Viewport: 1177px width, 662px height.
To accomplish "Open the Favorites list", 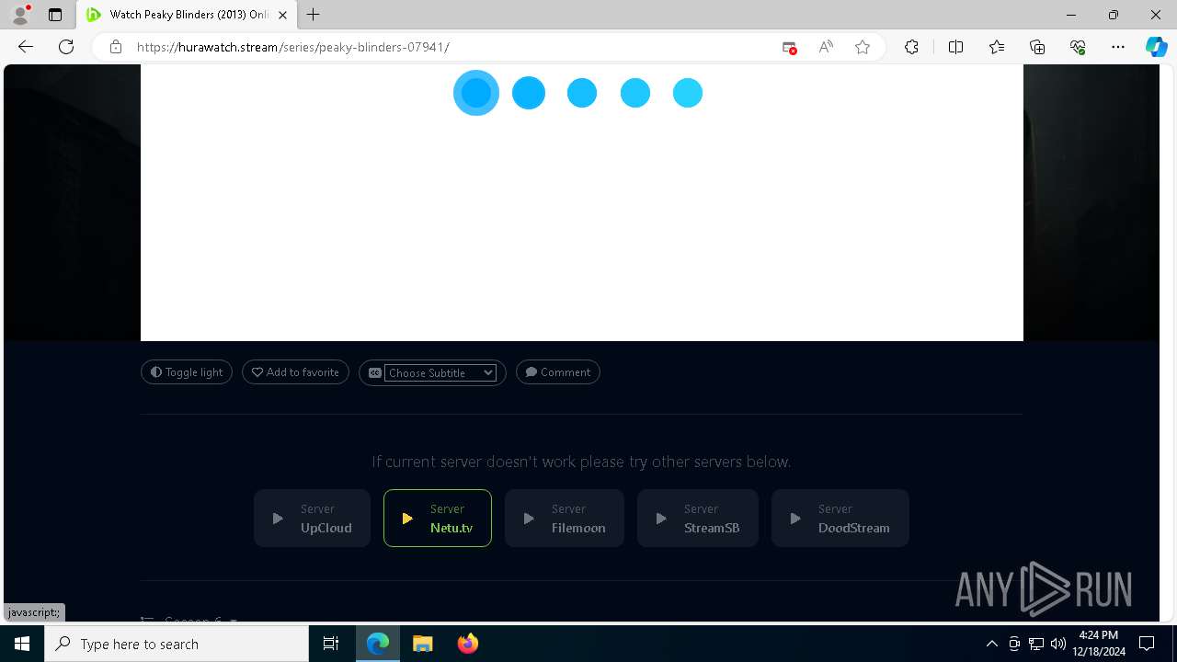I will pyautogui.click(x=997, y=47).
